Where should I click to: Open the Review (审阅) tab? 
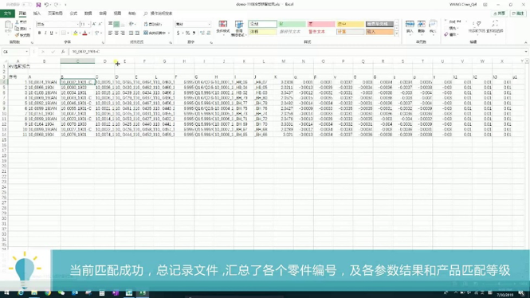pyautogui.click(x=103, y=14)
